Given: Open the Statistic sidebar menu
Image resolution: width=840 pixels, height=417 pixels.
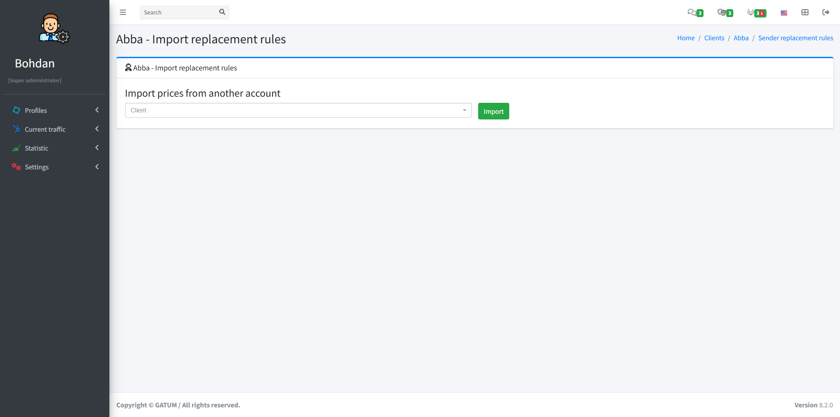Looking at the screenshot, I should (x=37, y=148).
